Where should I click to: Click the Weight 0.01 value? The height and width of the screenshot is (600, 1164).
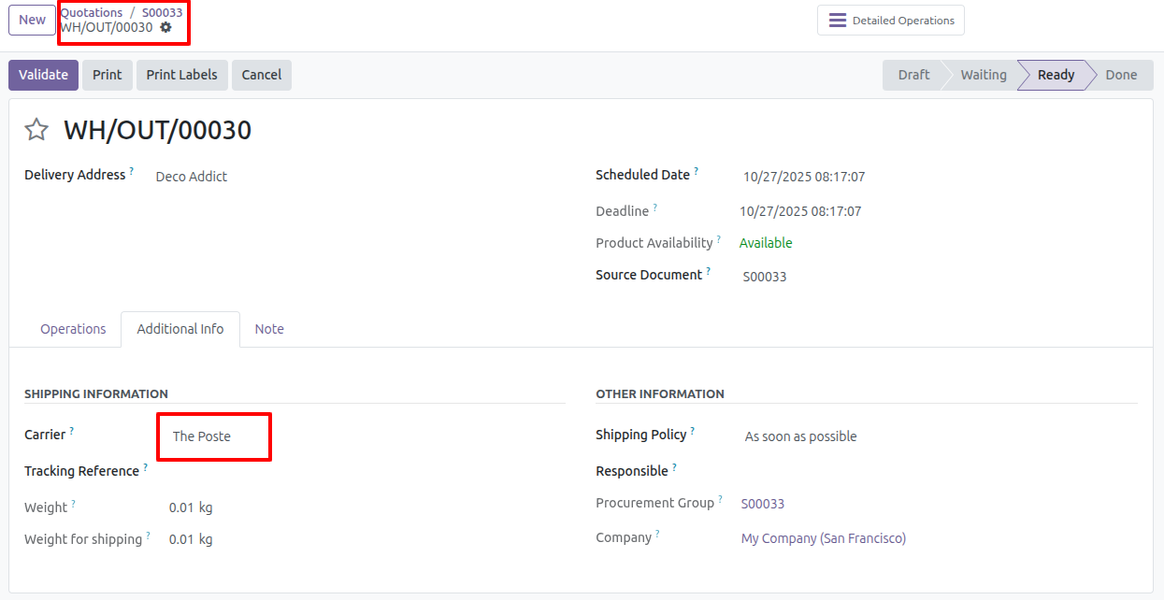pos(181,507)
